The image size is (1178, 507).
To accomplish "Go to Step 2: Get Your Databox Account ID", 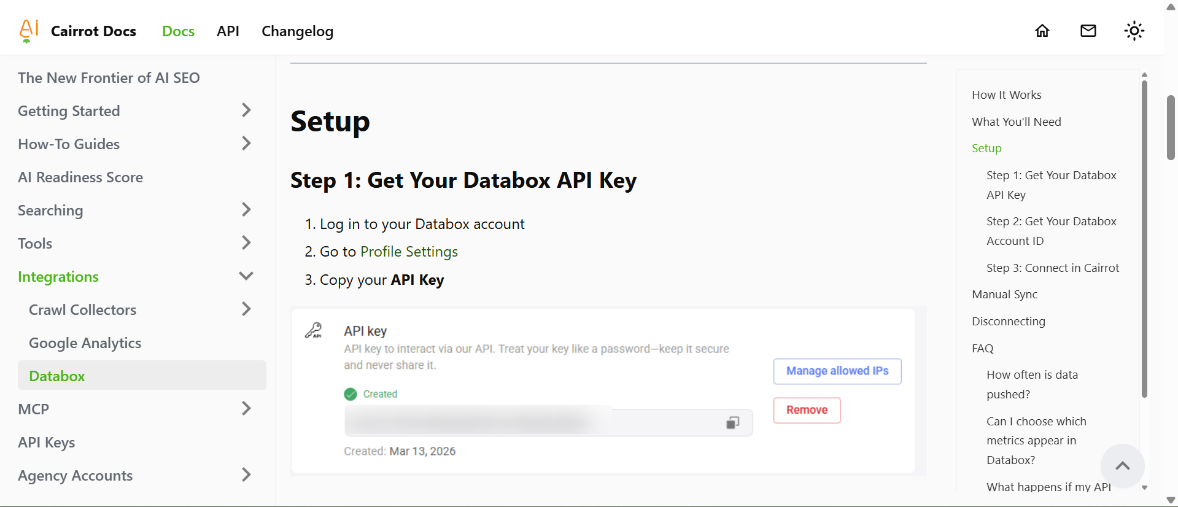I will point(1052,231).
